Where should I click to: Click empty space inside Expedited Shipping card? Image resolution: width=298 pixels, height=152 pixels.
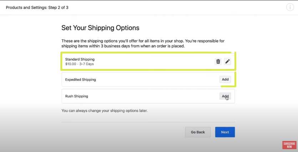(152, 79)
